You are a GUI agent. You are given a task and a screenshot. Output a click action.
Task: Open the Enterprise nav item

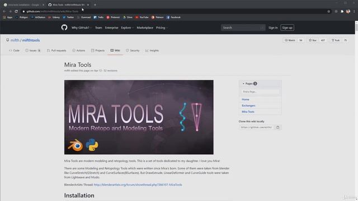click(112, 27)
